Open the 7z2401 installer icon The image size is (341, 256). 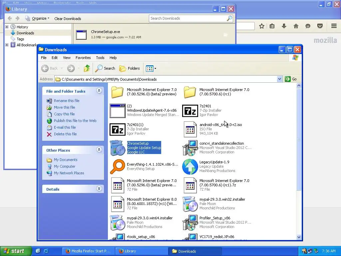click(x=190, y=111)
